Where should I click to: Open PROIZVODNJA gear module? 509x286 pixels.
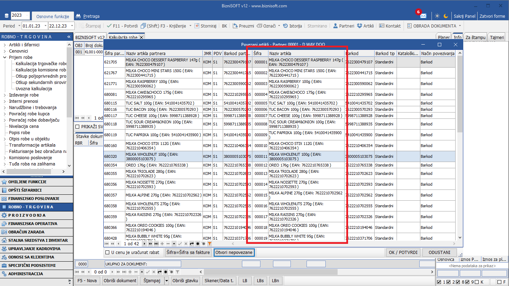pyautogui.click(x=37, y=215)
